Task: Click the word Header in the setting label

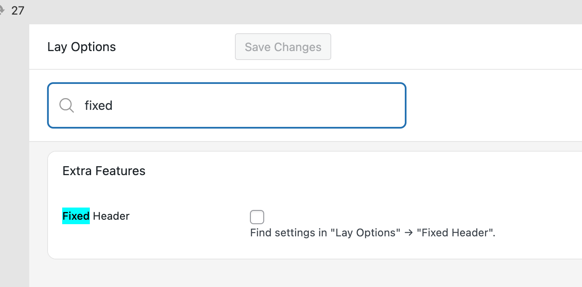Action: (x=111, y=216)
